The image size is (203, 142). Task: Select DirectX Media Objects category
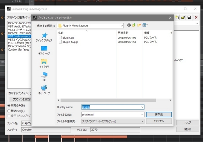click(19, 46)
